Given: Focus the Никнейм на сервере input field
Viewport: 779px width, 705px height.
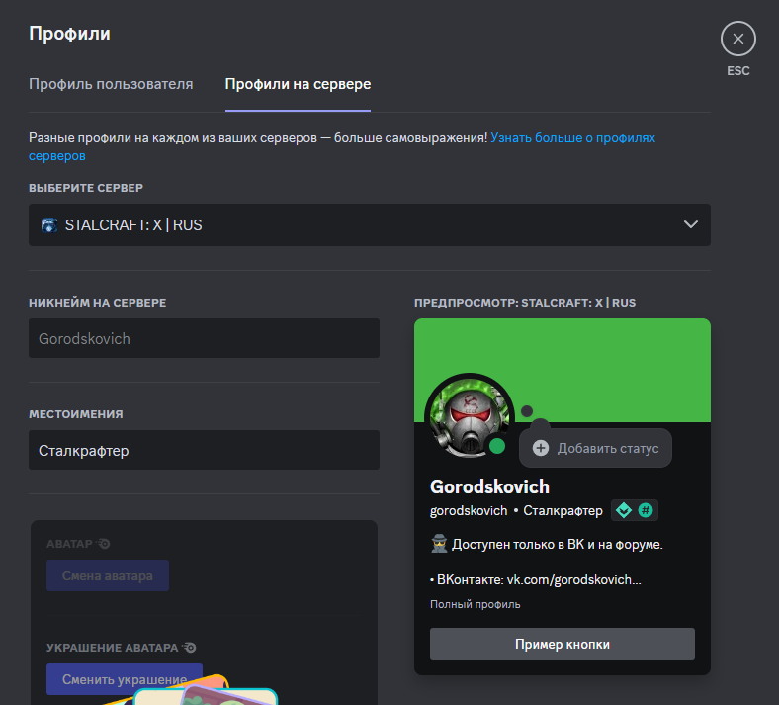Looking at the screenshot, I should pos(204,338).
